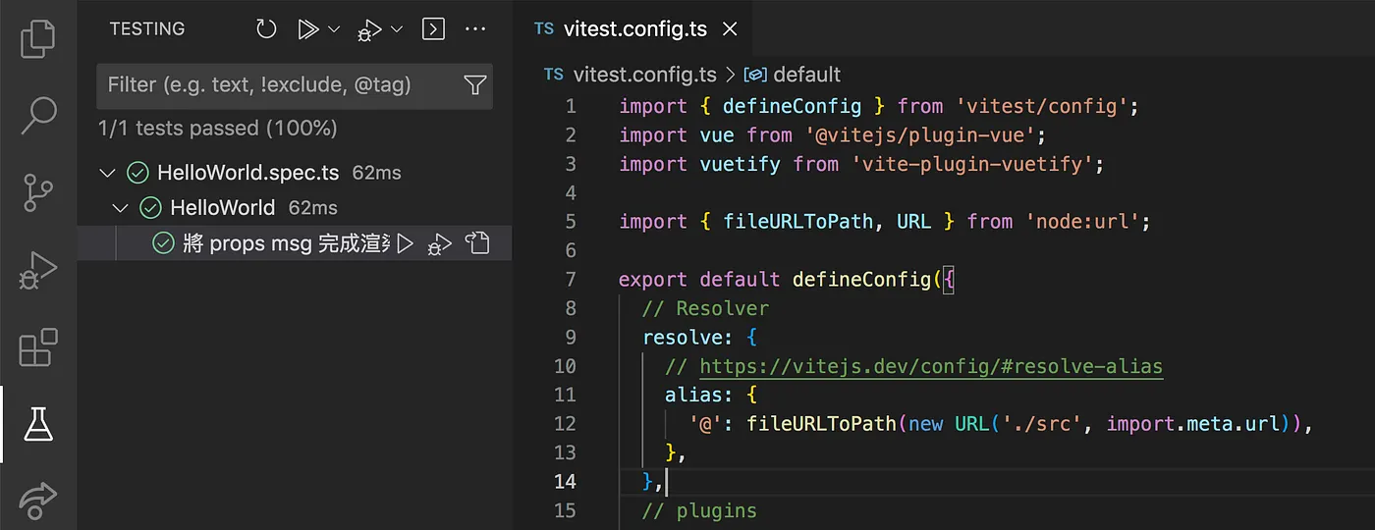The width and height of the screenshot is (1375, 530).
Task: Click the filter funnel icon
Action: pyautogui.click(x=474, y=85)
